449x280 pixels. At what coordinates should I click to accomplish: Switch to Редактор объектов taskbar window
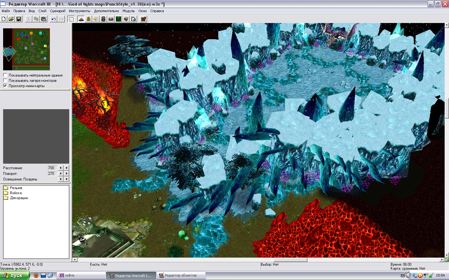tap(181, 275)
